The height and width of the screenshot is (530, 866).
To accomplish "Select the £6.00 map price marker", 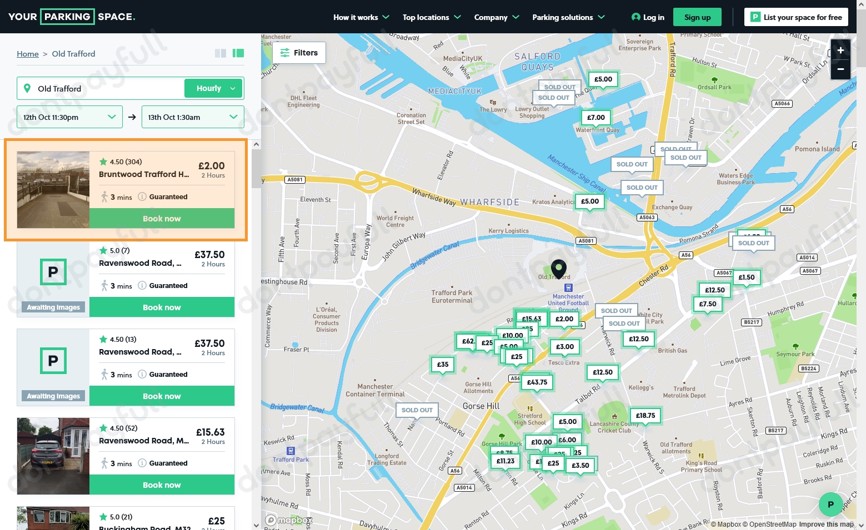I will [569, 440].
